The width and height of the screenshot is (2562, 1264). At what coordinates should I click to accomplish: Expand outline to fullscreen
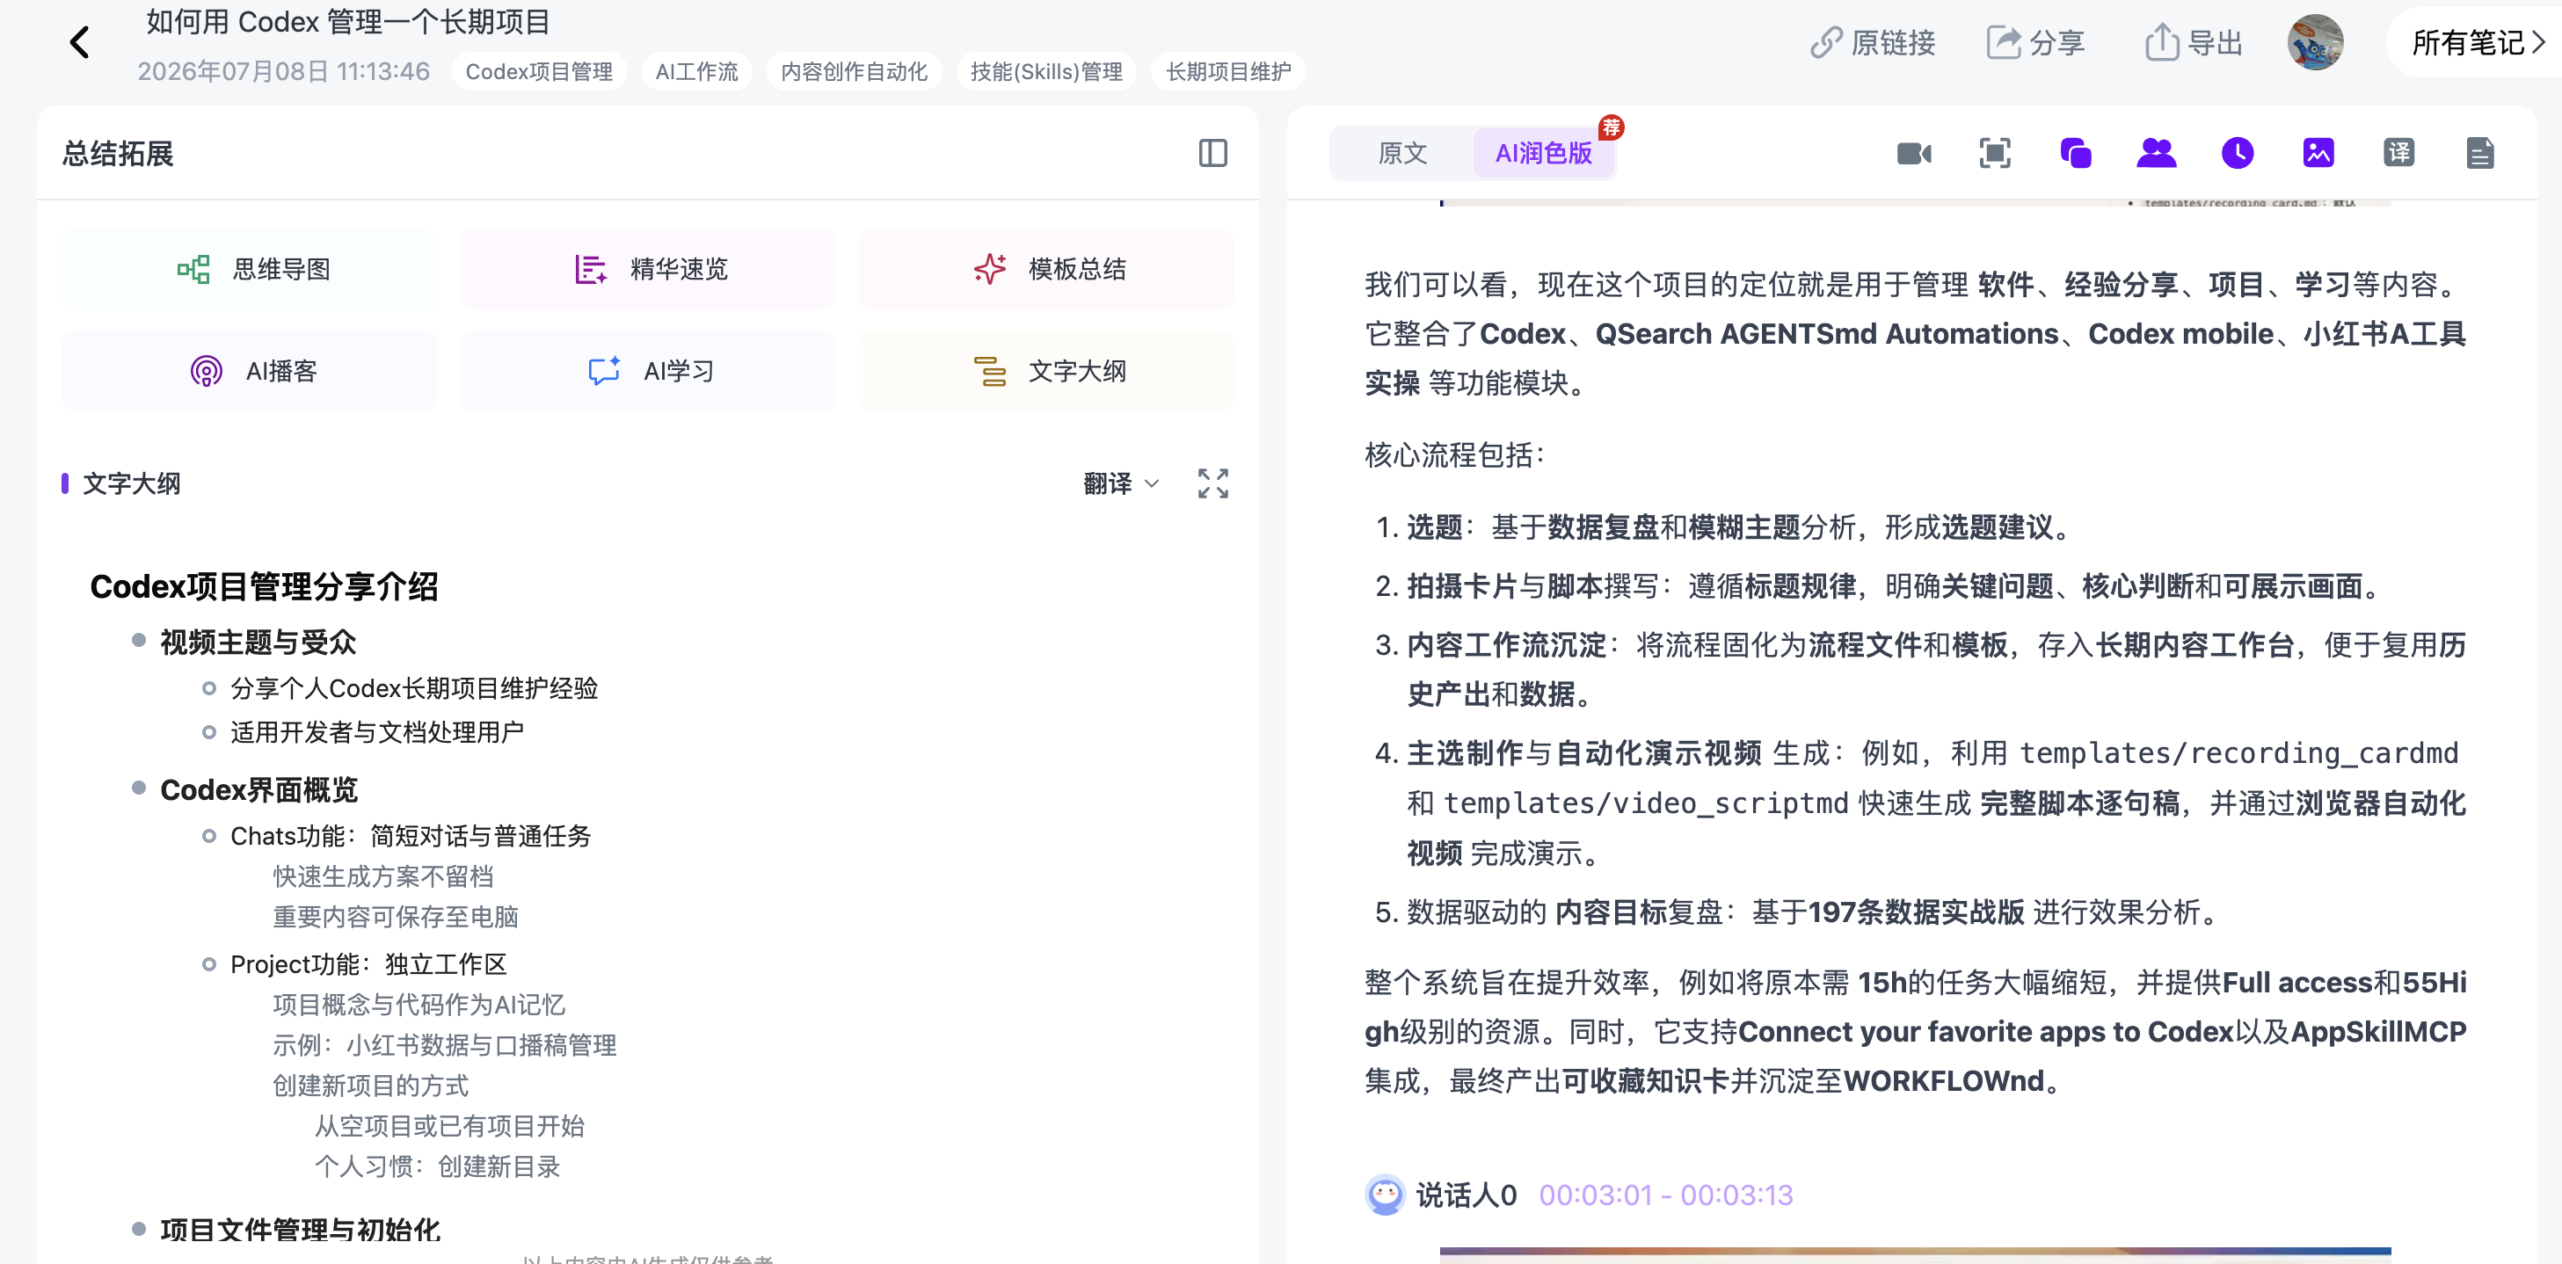pyautogui.click(x=1212, y=483)
